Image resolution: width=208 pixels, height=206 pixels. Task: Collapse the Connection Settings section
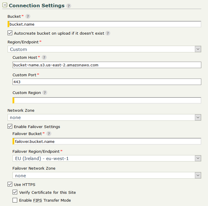5,5
